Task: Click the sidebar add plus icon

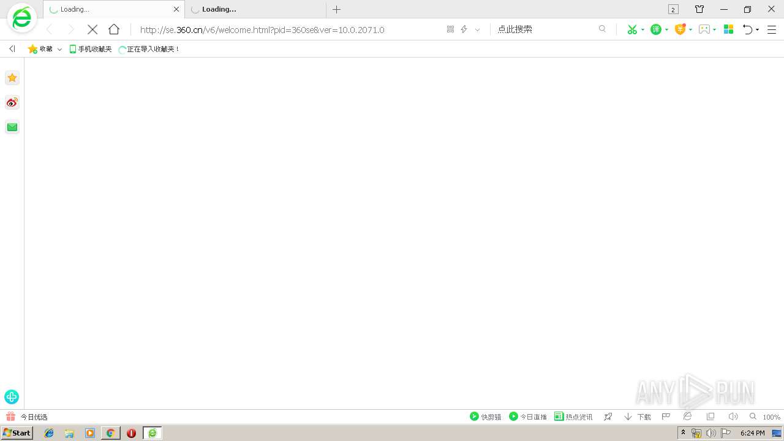Action: point(12,397)
